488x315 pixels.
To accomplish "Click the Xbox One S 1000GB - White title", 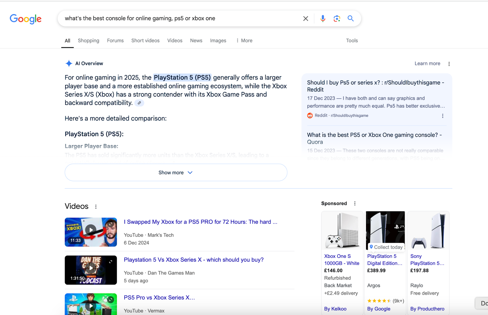I will (x=342, y=260).
